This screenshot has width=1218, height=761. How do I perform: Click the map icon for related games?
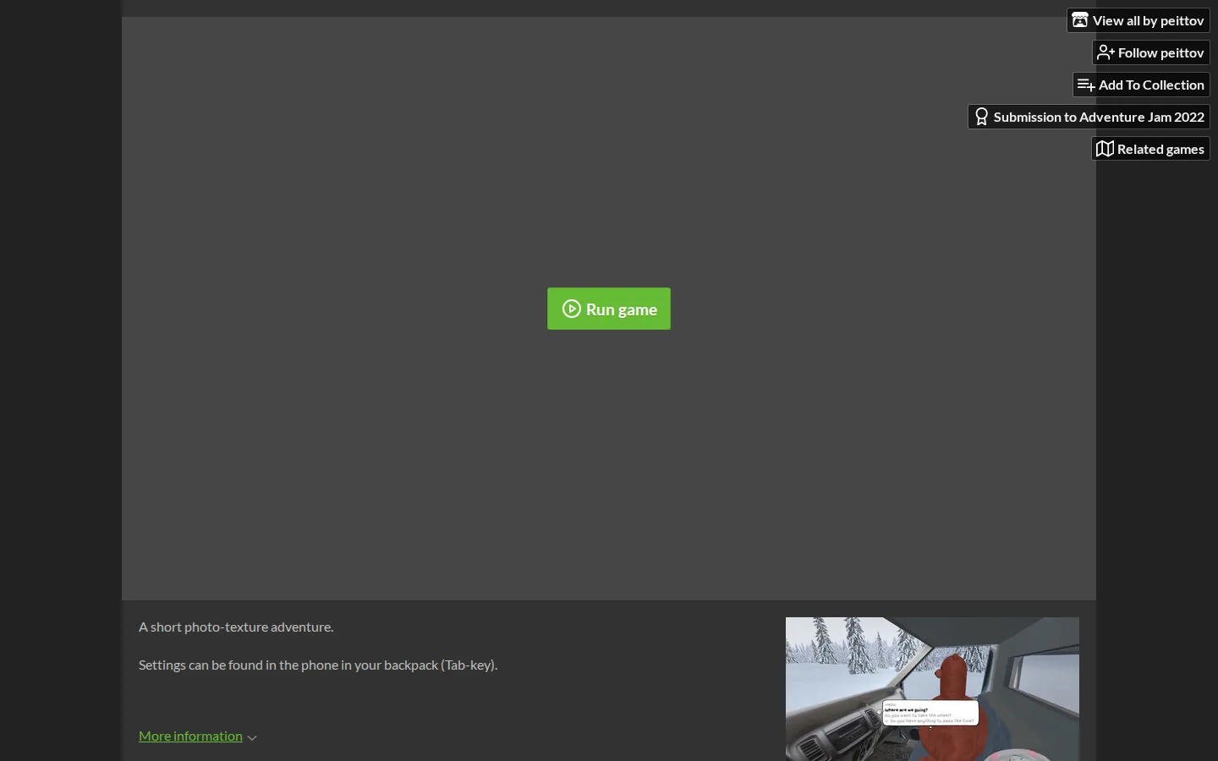tap(1105, 149)
